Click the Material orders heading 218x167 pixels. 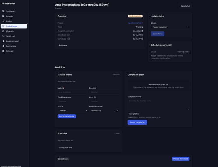coord(65,75)
